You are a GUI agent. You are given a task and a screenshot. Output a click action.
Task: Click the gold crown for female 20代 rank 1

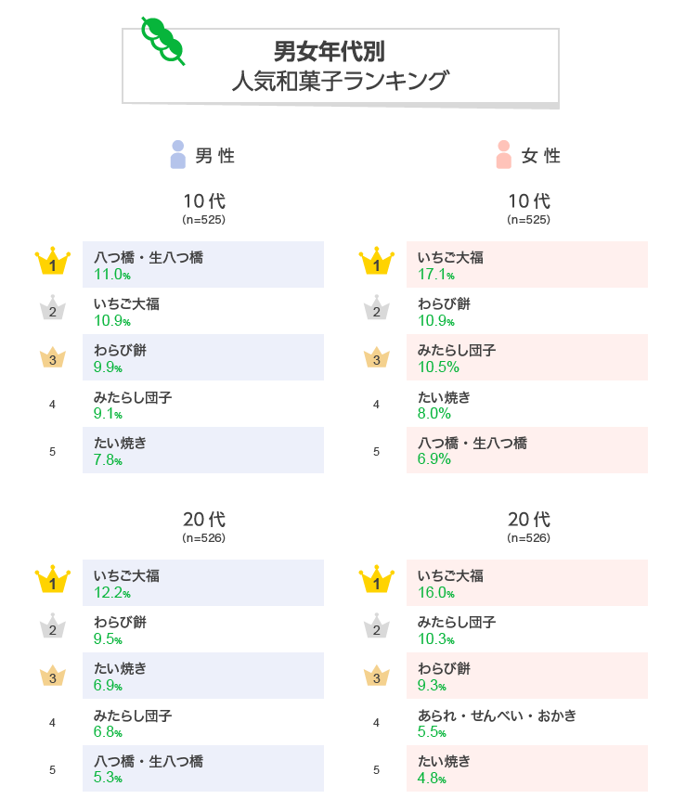click(377, 581)
